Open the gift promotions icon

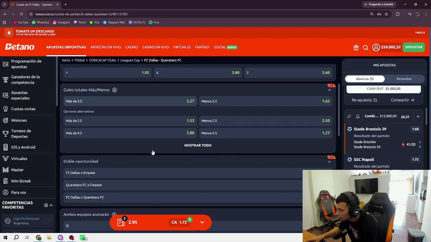click(x=356, y=47)
